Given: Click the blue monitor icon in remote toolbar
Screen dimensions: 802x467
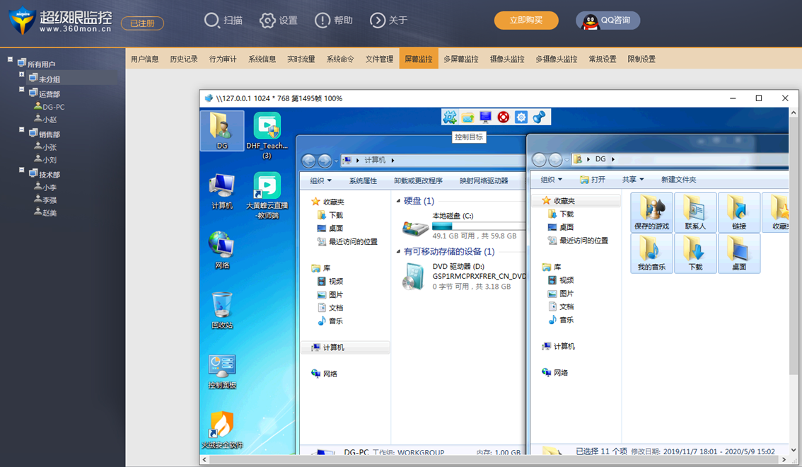Looking at the screenshot, I should pos(485,117).
